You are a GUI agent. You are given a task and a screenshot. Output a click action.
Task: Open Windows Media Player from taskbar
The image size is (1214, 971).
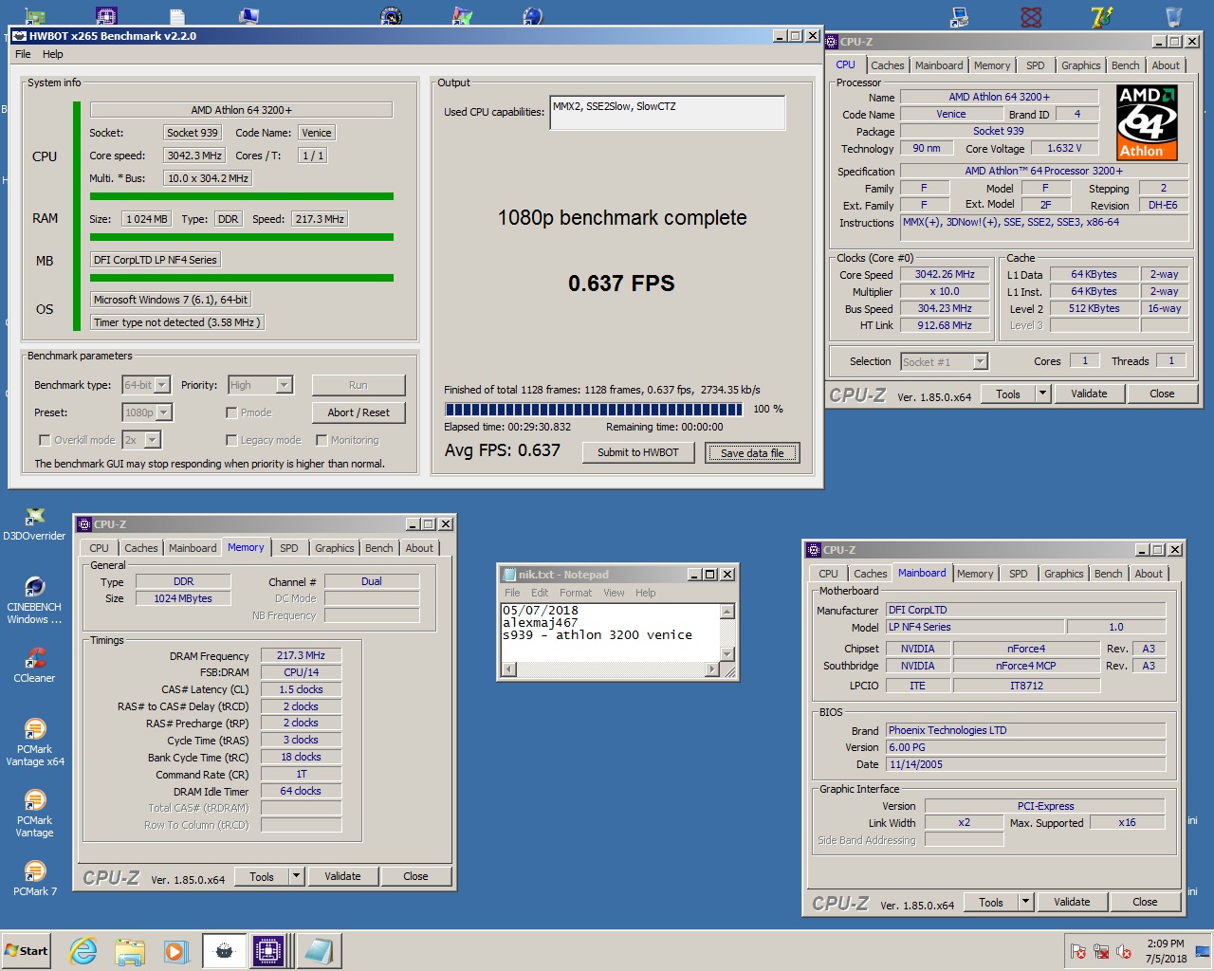click(x=175, y=951)
